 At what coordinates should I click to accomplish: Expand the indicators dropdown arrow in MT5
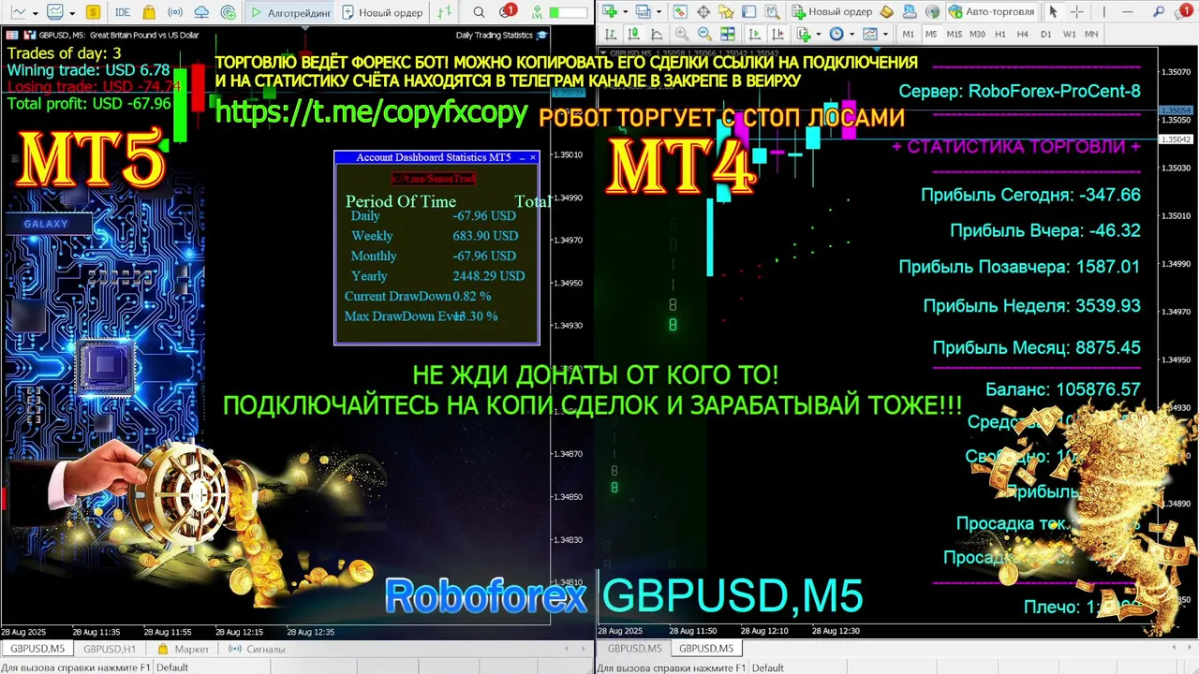(x=72, y=13)
